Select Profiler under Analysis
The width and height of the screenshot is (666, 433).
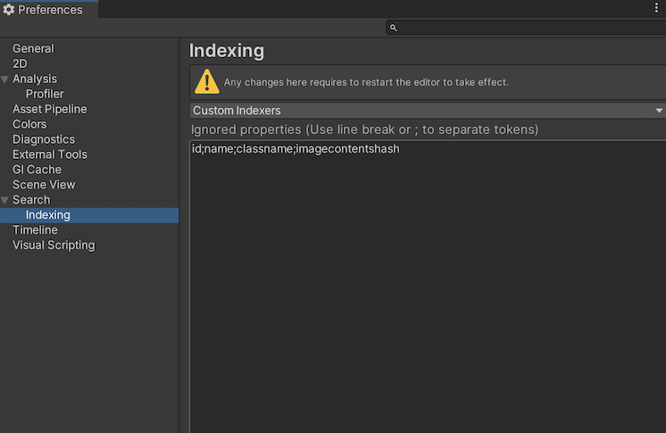(x=45, y=95)
